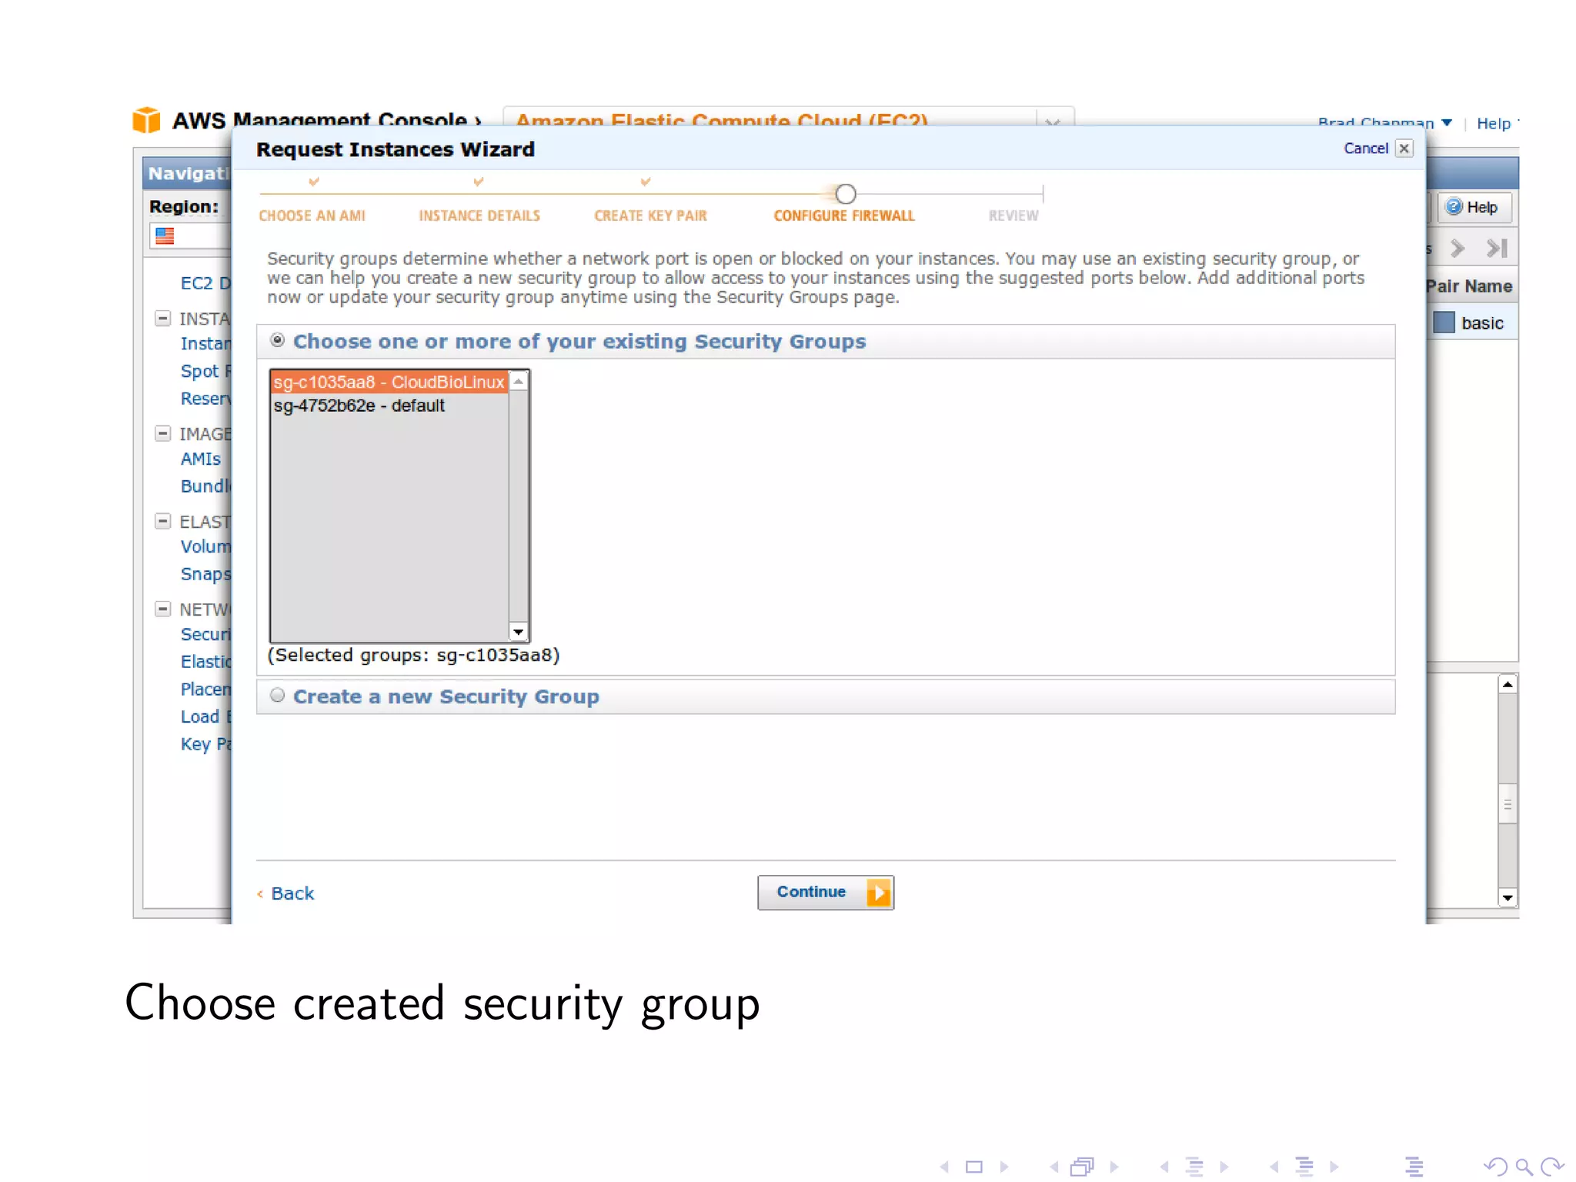Open Key Pairs navigation link
Image resolution: width=1576 pixels, height=1182 pixels.
(205, 744)
